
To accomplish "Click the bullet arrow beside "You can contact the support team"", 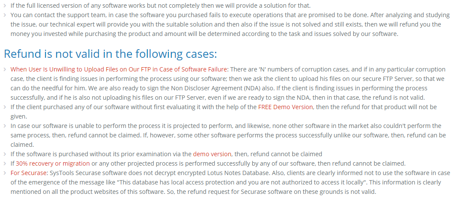I will 5,15.
